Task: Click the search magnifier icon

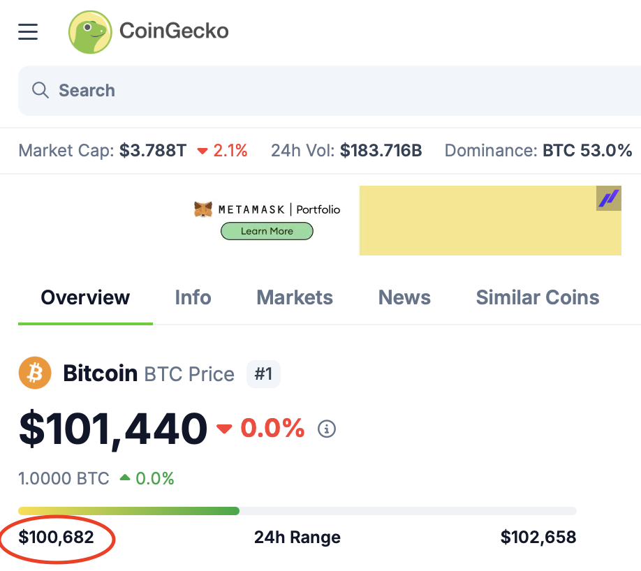Action: pos(40,90)
